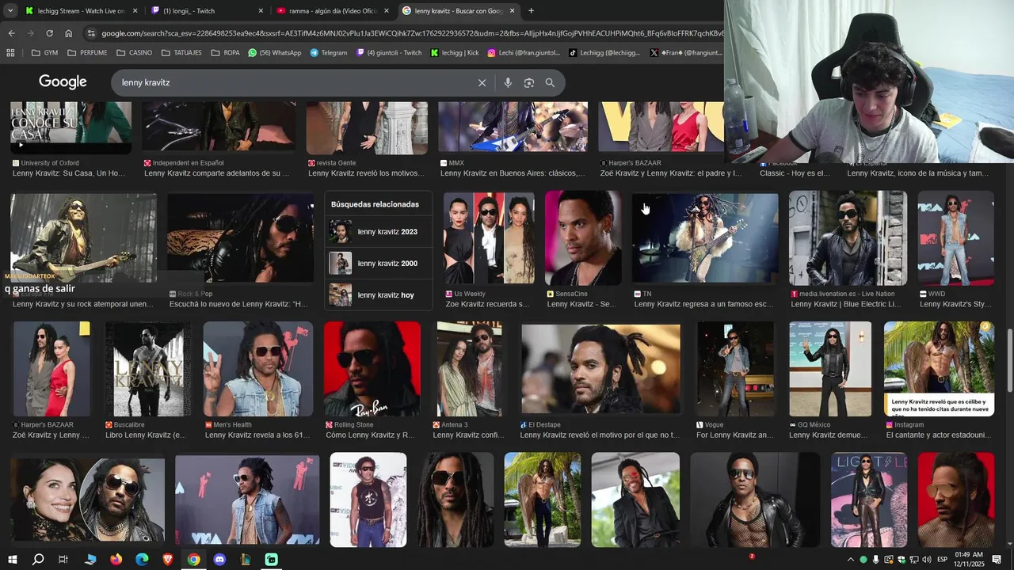Click inside the 'lenny kravitz' search field
The height and width of the screenshot is (570, 1014).
tap(293, 82)
